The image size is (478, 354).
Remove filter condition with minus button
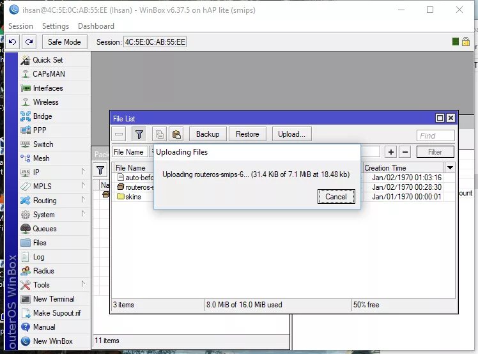click(405, 152)
